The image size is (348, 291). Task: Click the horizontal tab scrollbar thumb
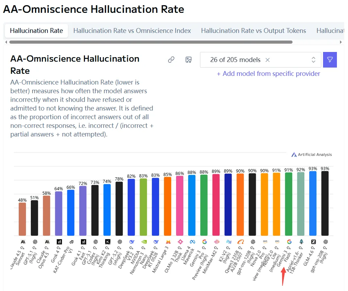[151, 42]
